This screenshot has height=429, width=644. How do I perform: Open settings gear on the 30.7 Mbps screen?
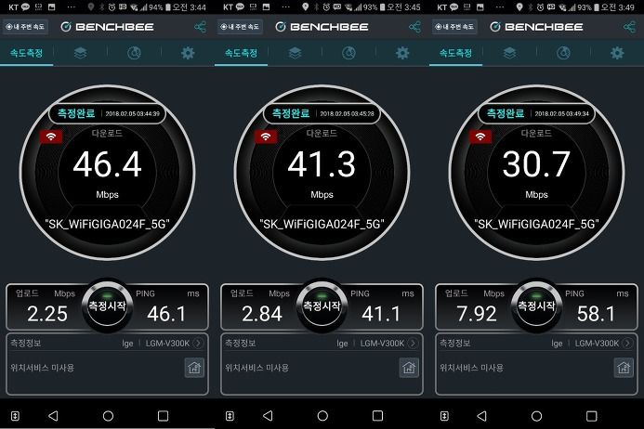617,53
